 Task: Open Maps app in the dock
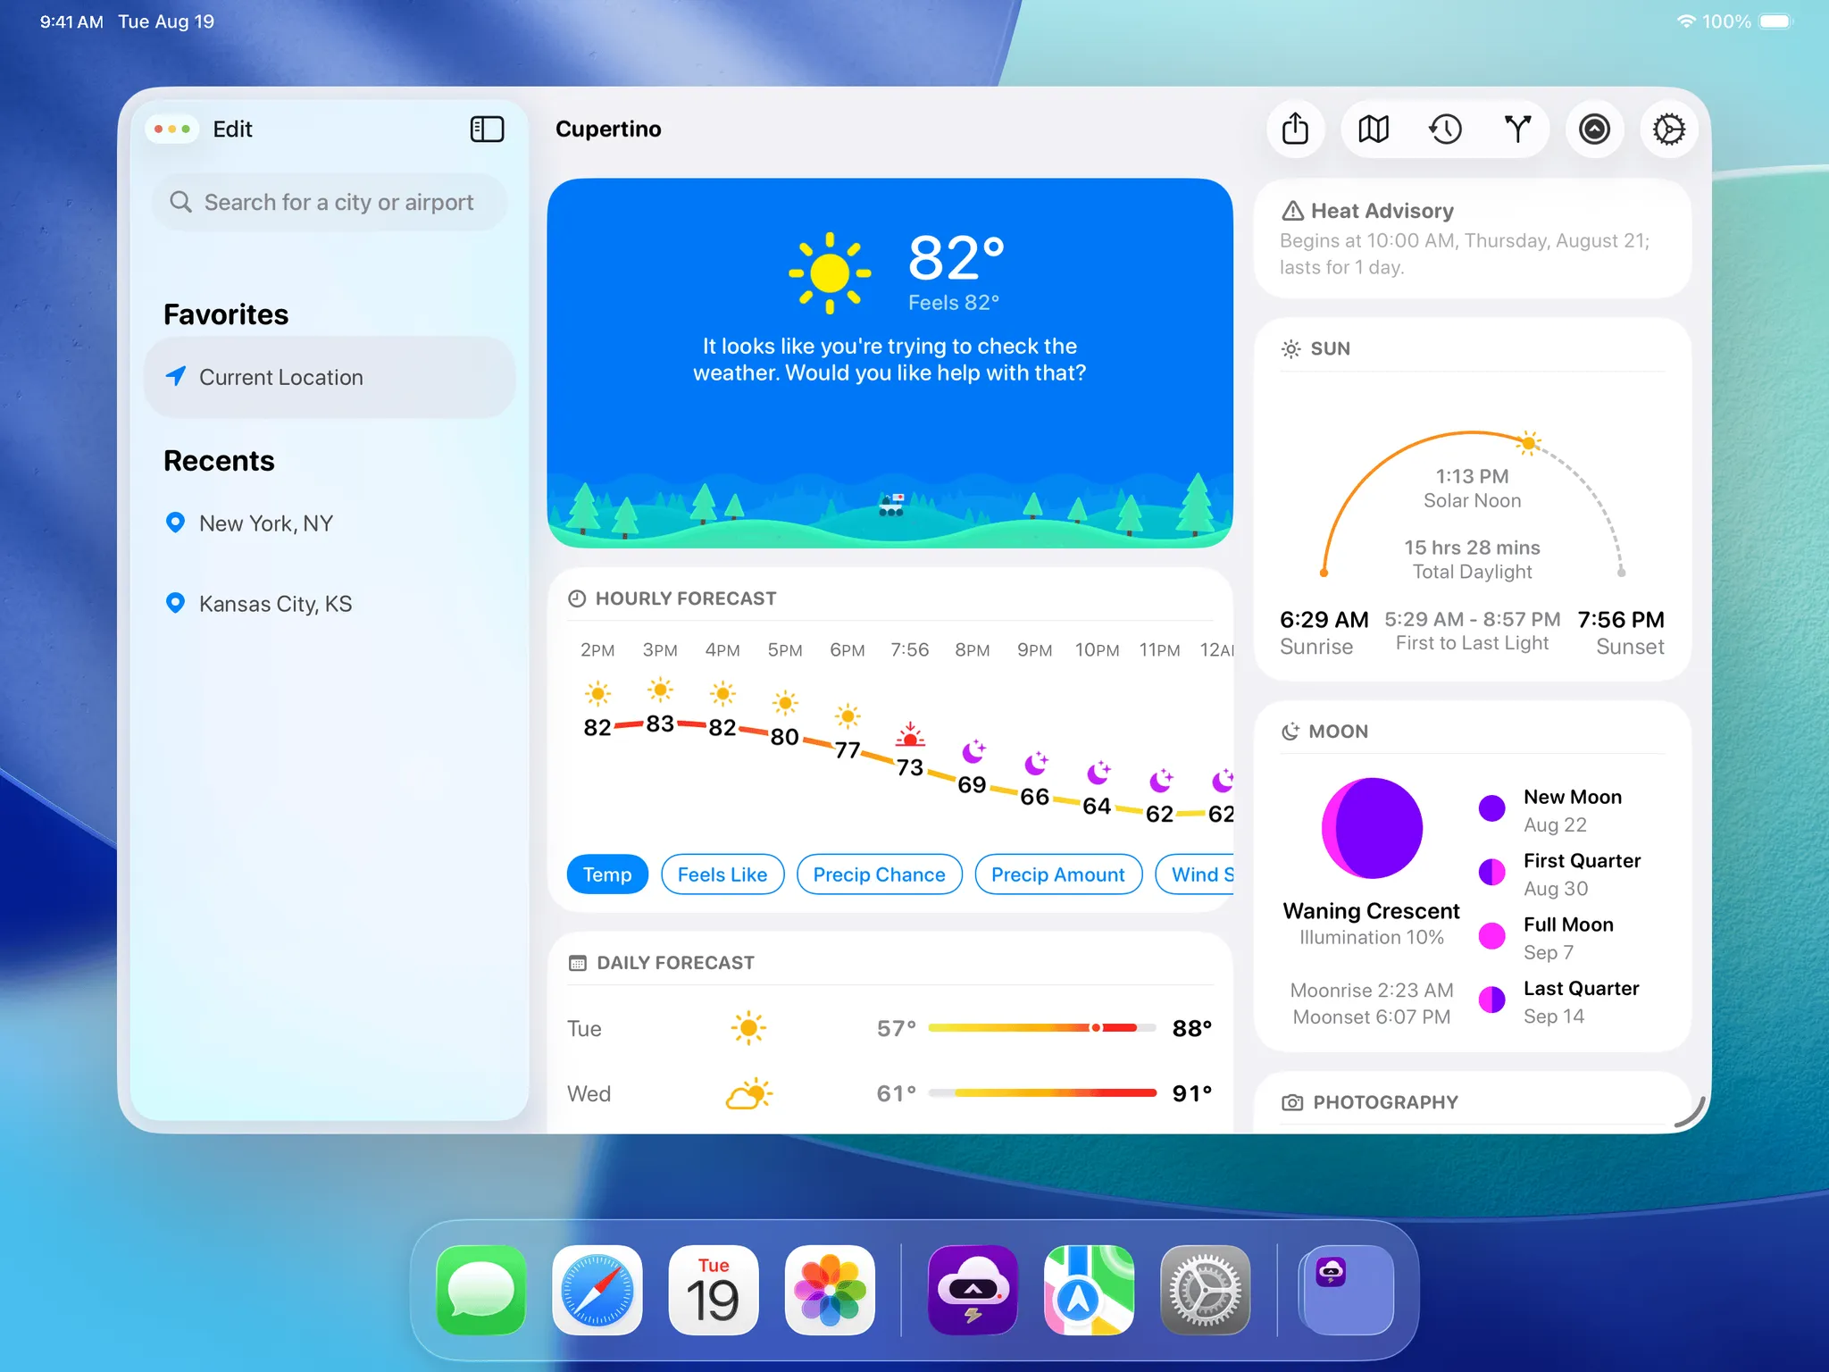1089,1290
